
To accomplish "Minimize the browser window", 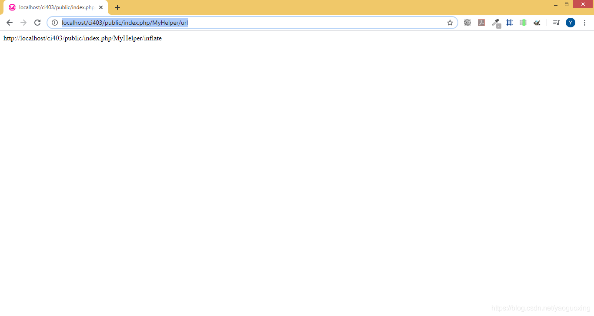I will tap(556, 4).
